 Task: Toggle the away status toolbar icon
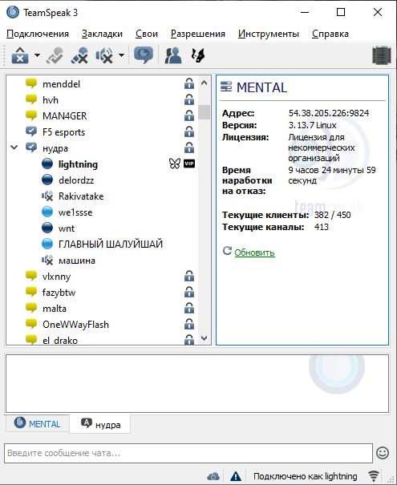[x=55, y=55]
